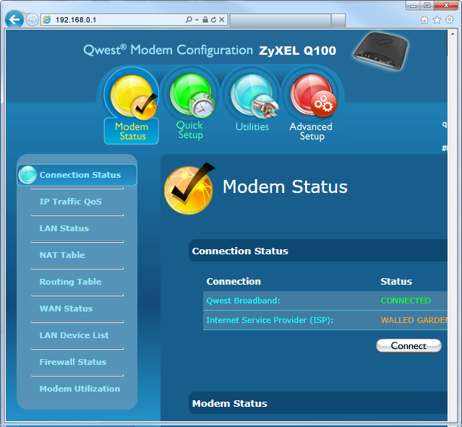Click the security lock icon in address bar
The height and width of the screenshot is (427, 462).
pos(205,20)
